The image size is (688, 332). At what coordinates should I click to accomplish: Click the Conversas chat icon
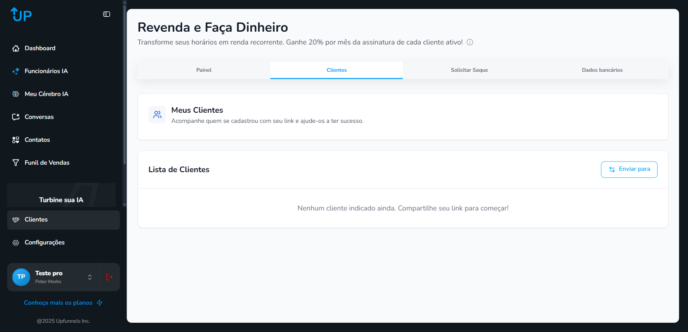point(16,117)
